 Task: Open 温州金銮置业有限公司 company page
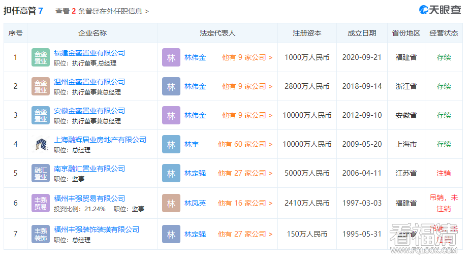click(x=89, y=82)
